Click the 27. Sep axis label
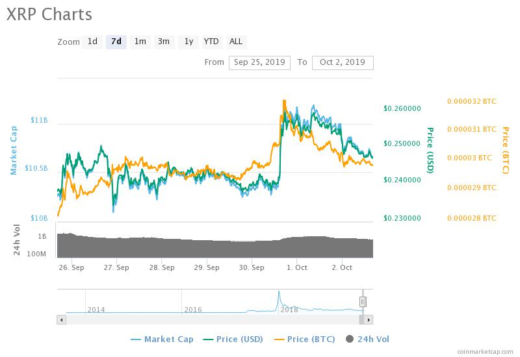This screenshot has height=357, width=520. point(116,267)
